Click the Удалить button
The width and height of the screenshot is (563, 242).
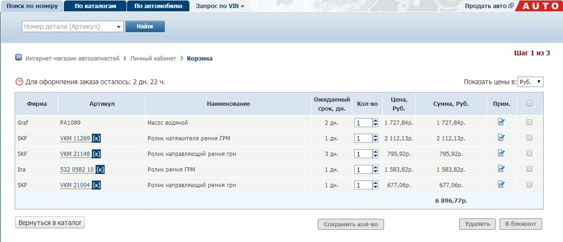tap(477, 224)
